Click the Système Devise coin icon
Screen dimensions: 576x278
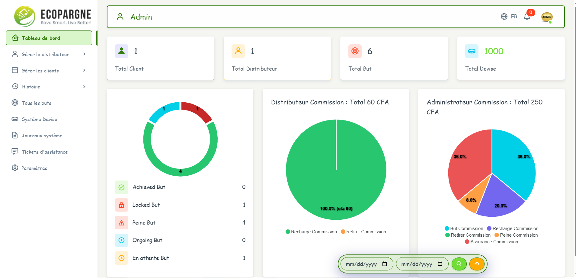tap(15, 119)
